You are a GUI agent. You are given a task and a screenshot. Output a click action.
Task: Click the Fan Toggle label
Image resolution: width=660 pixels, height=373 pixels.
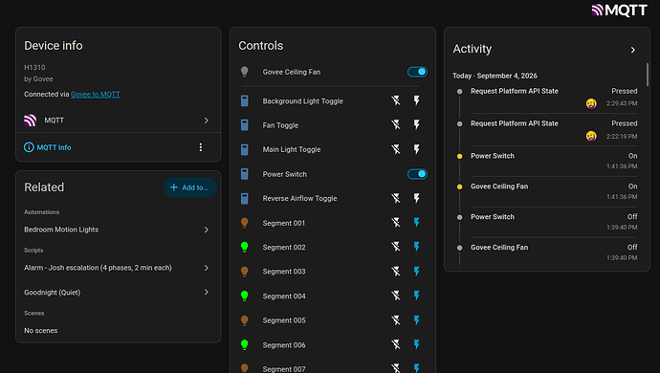[x=280, y=125]
